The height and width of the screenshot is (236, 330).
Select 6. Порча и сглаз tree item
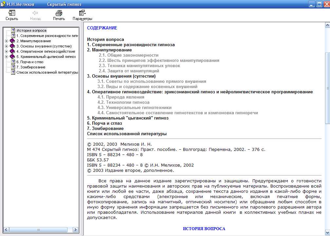[x=30, y=62]
